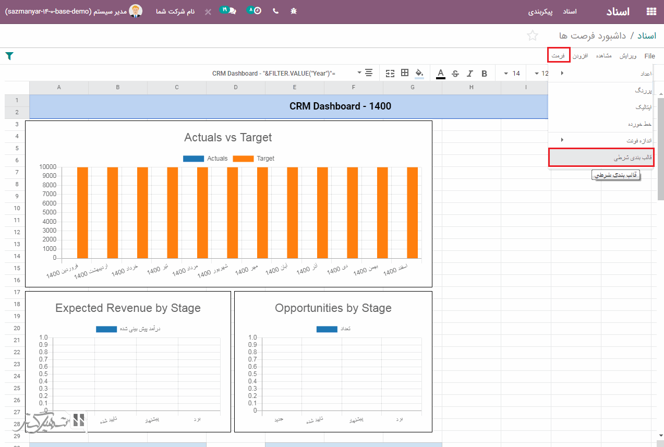The height and width of the screenshot is (447, 664).
Task: Click the scrollbar up arrow
Action: [x=660, y=93]
